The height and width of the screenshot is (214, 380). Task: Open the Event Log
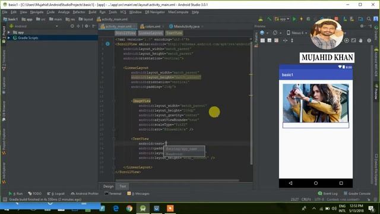point(328,193)
